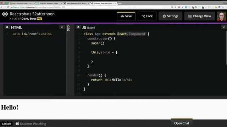The image size is (227, 127).
Task: Click the '(Babel)' preprocessor label
Action: pyautogui.click(x=91, y=28)
